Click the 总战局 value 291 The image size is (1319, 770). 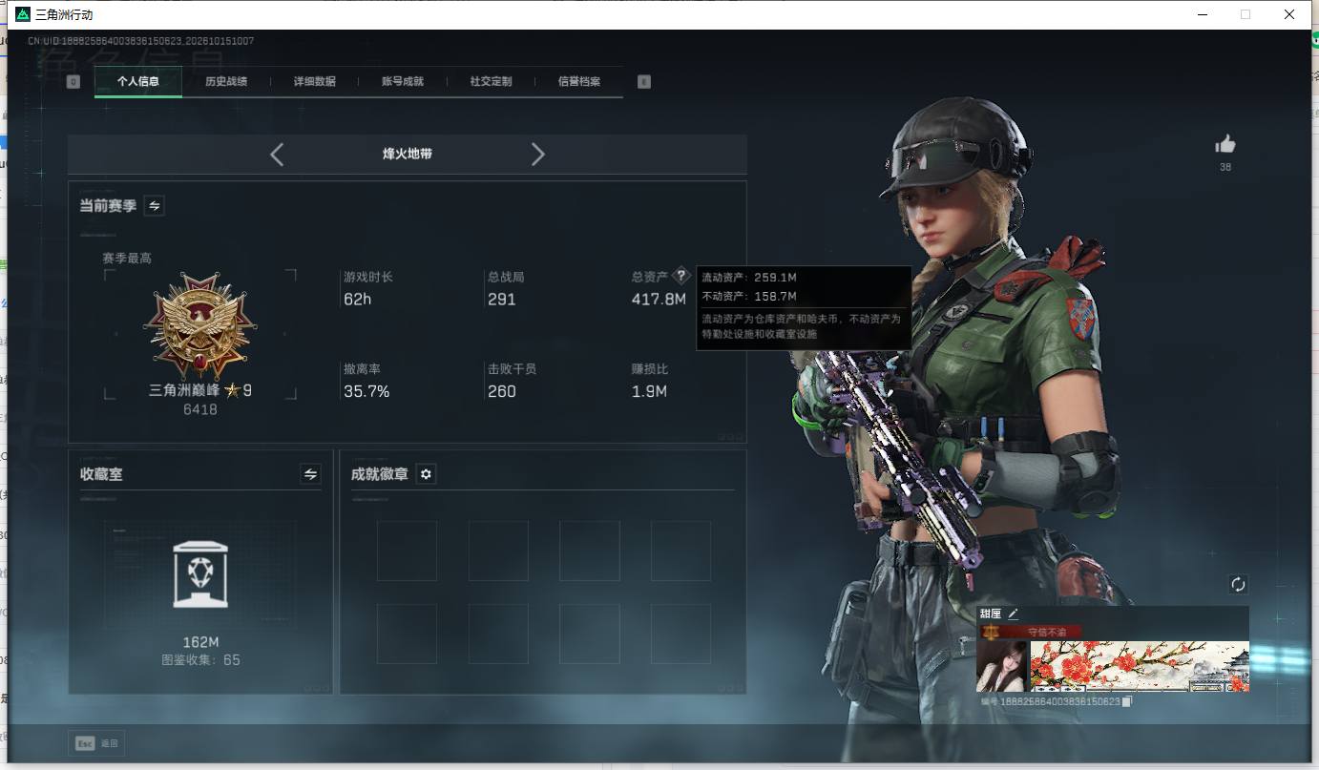click(502, 300)
